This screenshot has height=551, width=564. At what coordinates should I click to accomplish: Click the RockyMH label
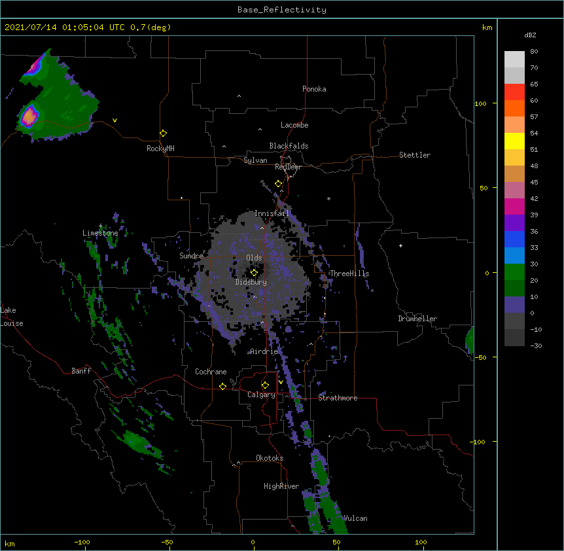pyautogui.click(x=160, y=149)
